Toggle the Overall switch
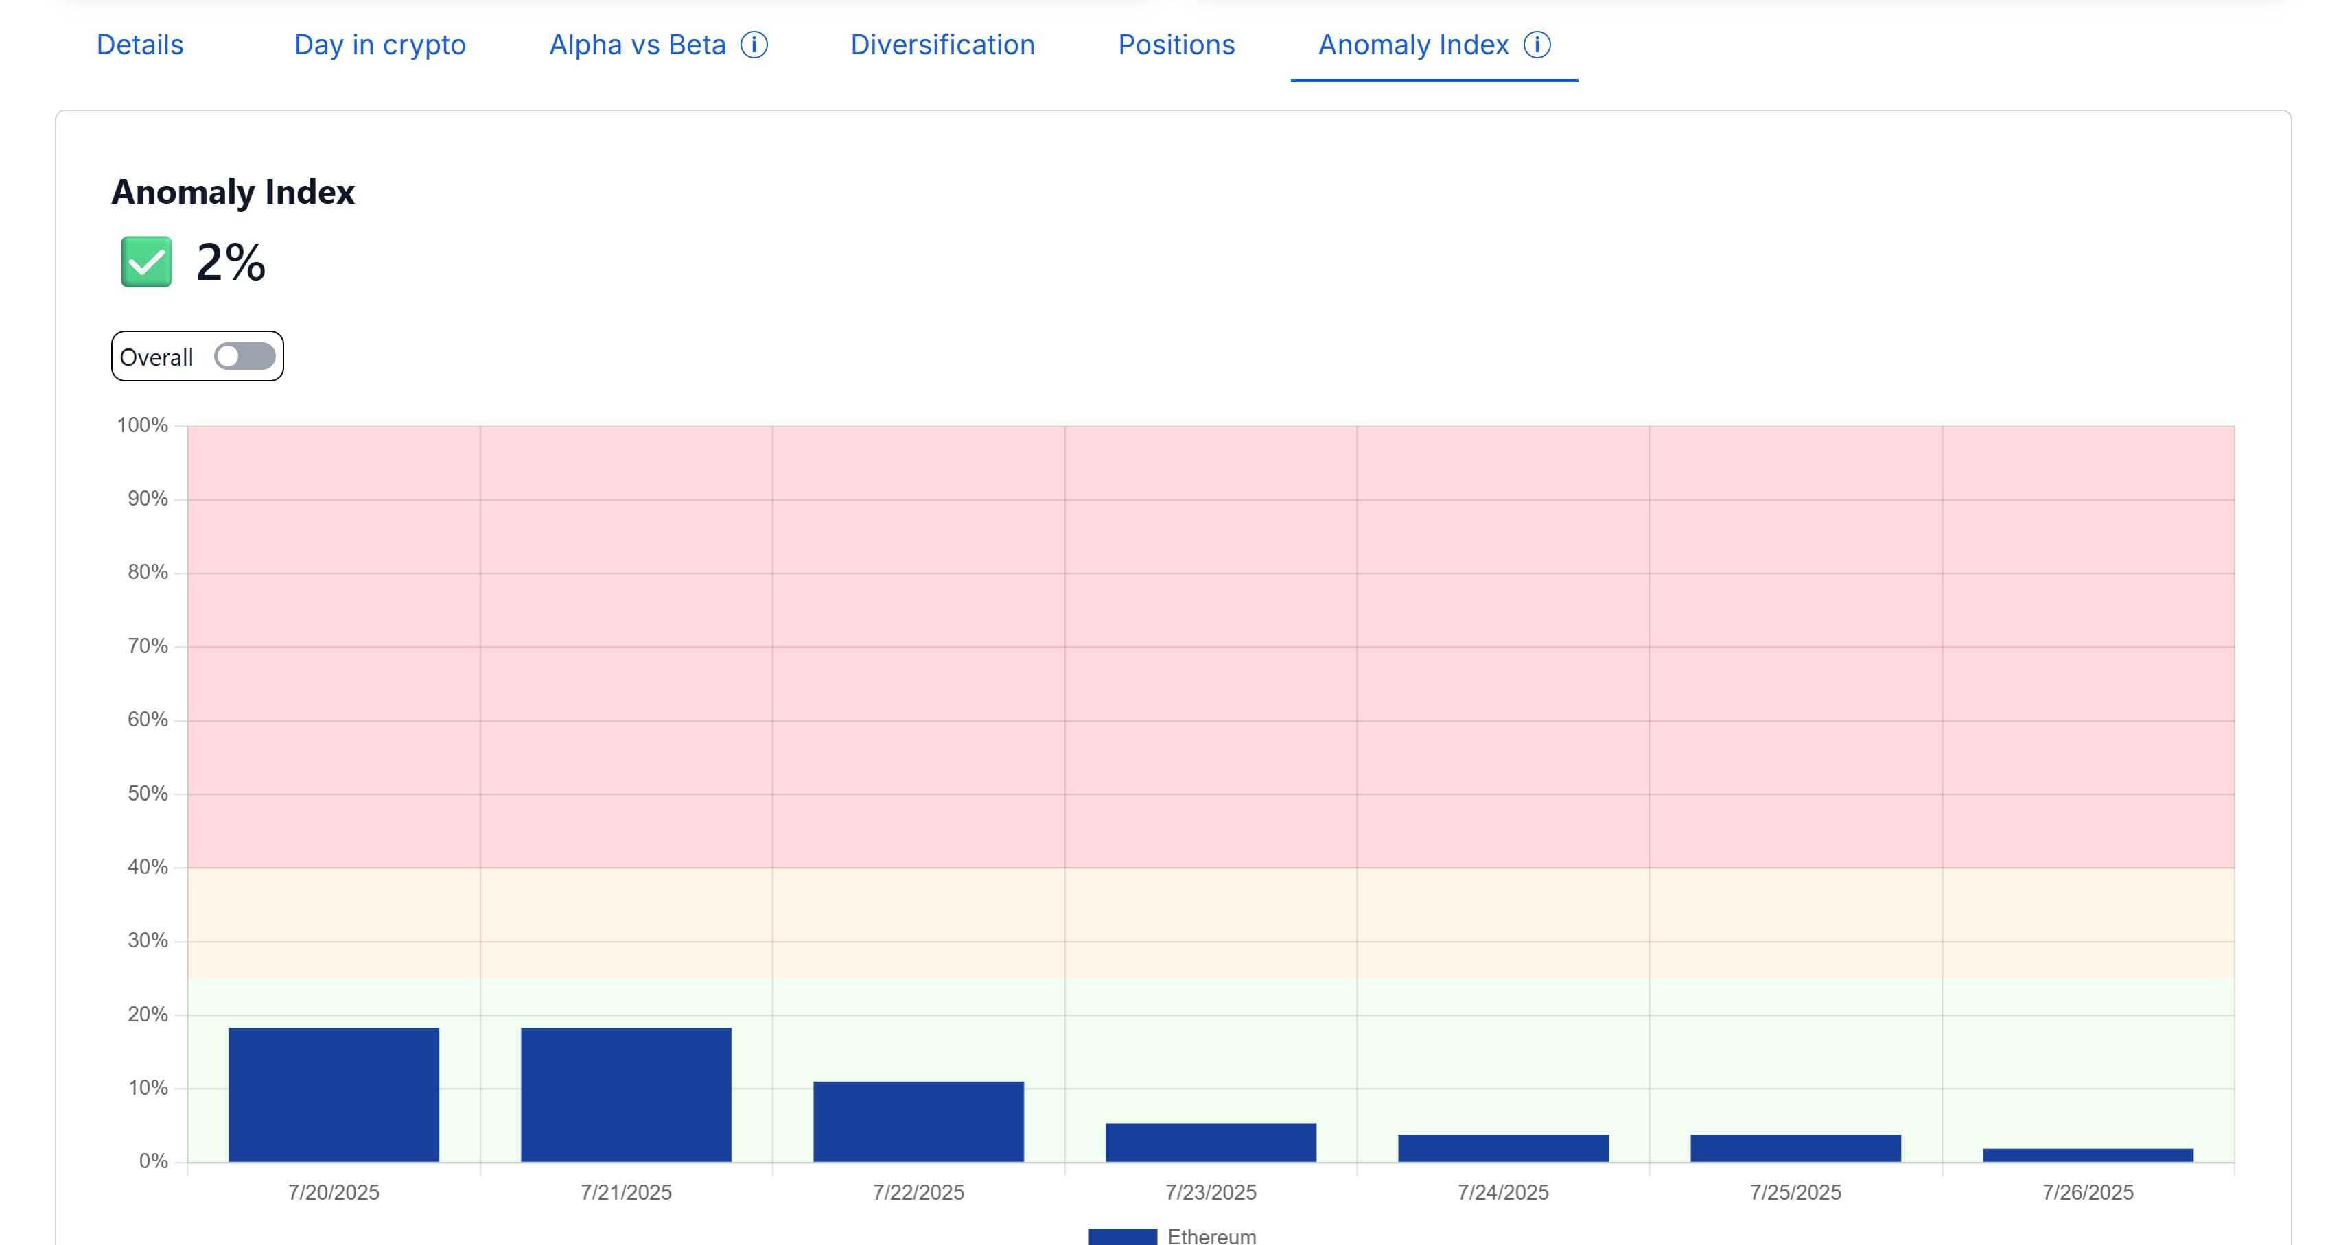Image resolution: width=2341 pixels, height=1245 pixels. click(x=244, y=356)
